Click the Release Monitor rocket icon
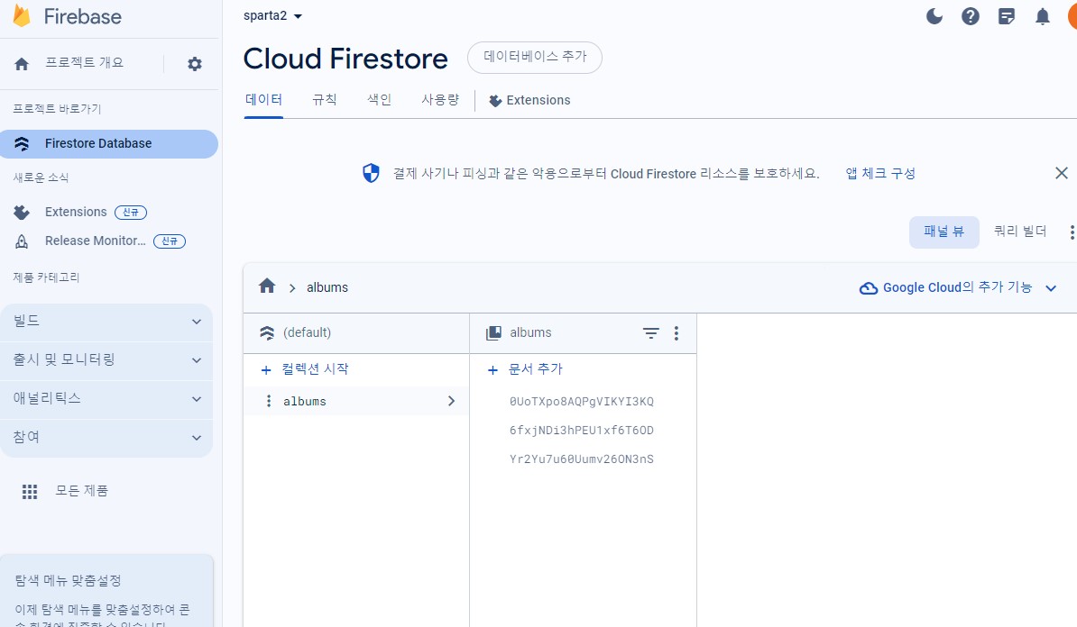Viewport: 1077px width, 627px height. [x=22, y=241]
